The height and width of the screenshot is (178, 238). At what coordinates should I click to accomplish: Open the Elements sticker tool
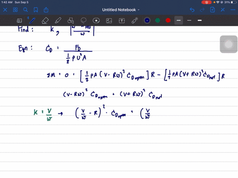click(96, 21)
